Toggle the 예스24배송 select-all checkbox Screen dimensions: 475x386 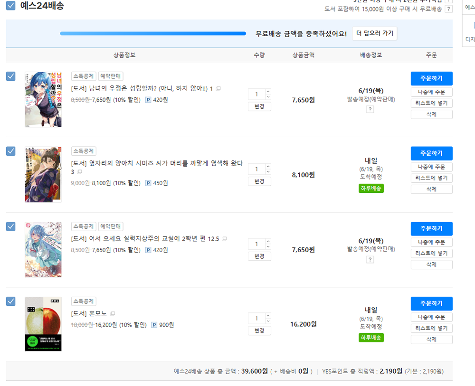pyautogui.click(x=10, y=5)
